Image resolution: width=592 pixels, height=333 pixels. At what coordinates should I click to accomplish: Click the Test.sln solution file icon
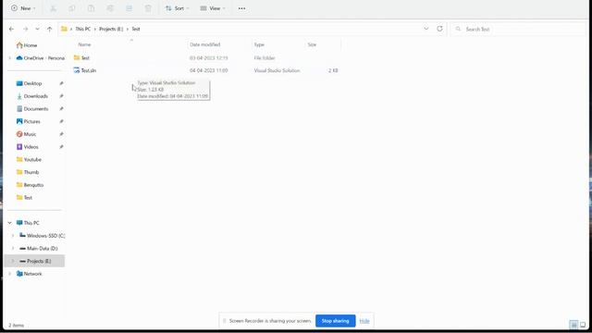(x=77, y=70)
